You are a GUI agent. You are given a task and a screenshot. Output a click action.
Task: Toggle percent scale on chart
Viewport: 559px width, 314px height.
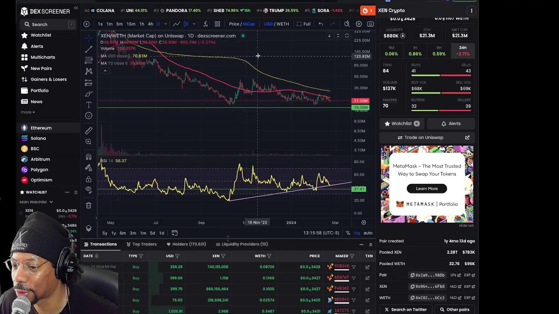(348, 233)
